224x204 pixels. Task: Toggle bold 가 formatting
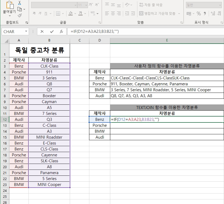coord(34,13)
